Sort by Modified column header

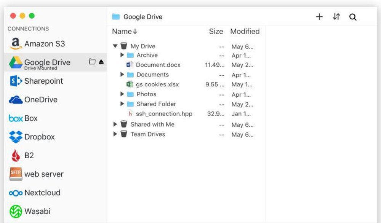pos(245,32)
